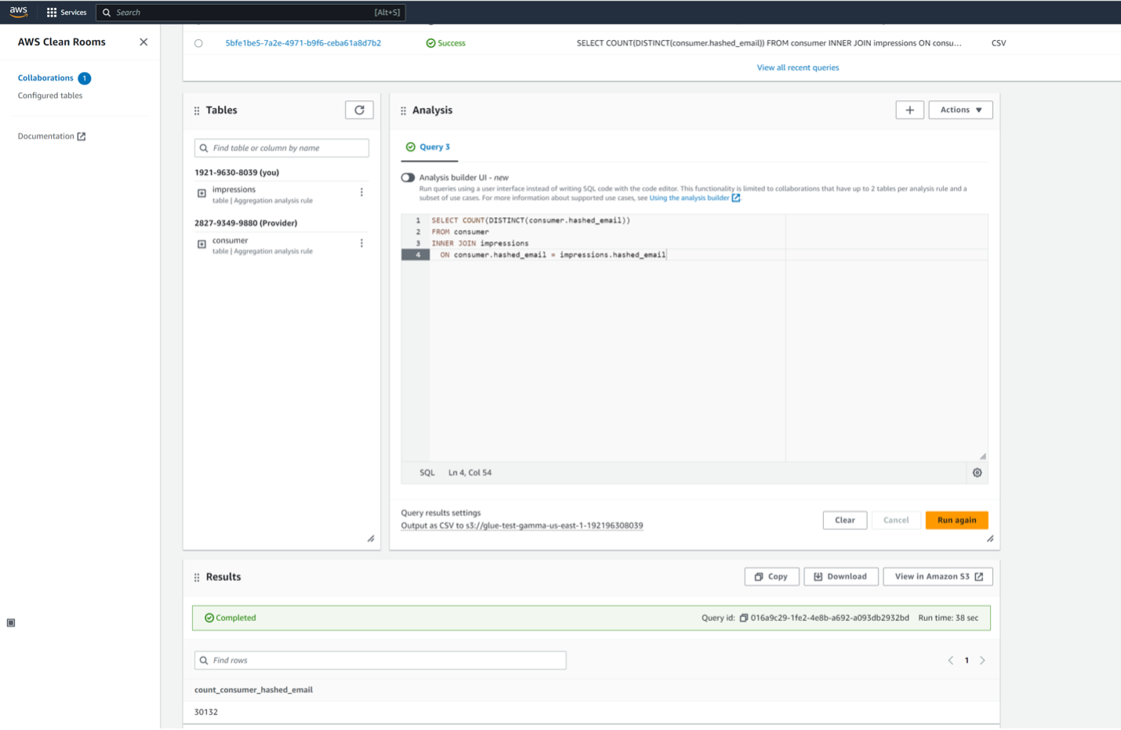Click the Find table or column search field
The image size is (1121, 730).
[281, 148]
